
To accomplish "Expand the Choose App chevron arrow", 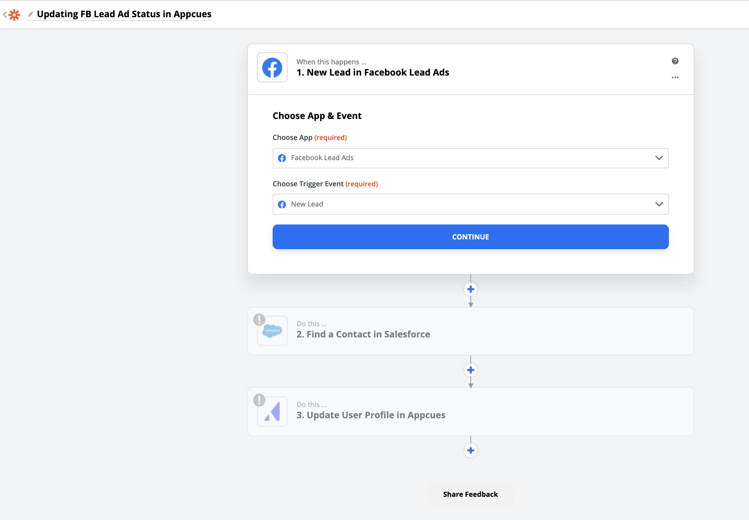I will point(659,158).
